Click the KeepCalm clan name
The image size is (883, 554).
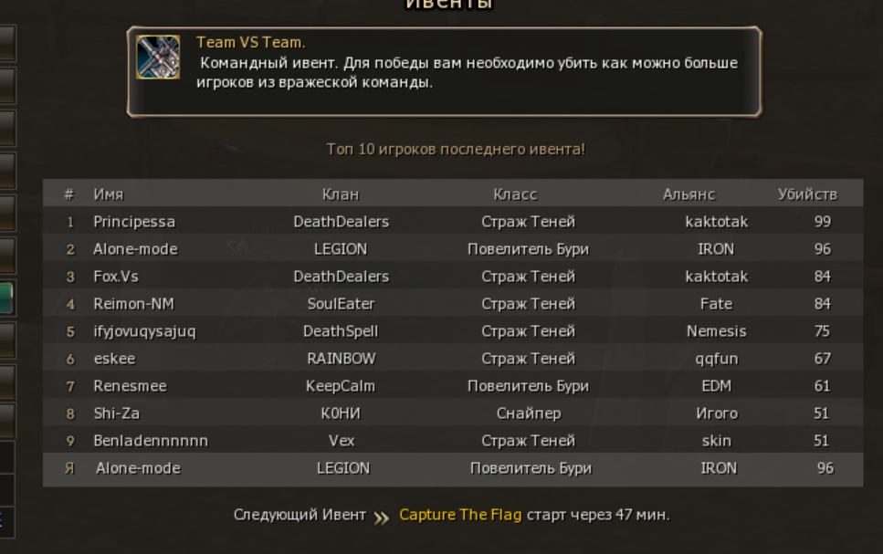pyautogui.click(x=341, y=386)
